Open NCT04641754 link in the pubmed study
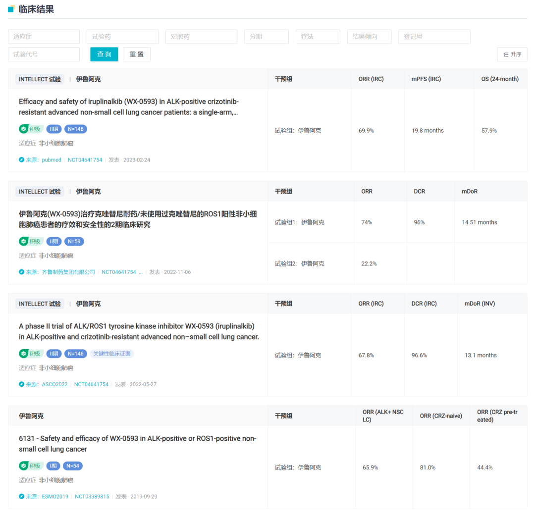This screenshot has width=535, height=517. point(85,160)
